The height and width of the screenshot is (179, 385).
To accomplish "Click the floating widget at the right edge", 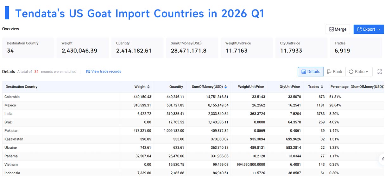I will (382, 160).
